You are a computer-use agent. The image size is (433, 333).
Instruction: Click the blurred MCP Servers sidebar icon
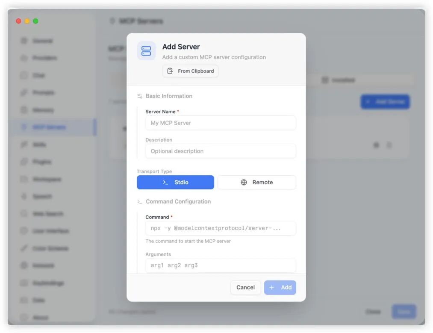pos(24,127)
